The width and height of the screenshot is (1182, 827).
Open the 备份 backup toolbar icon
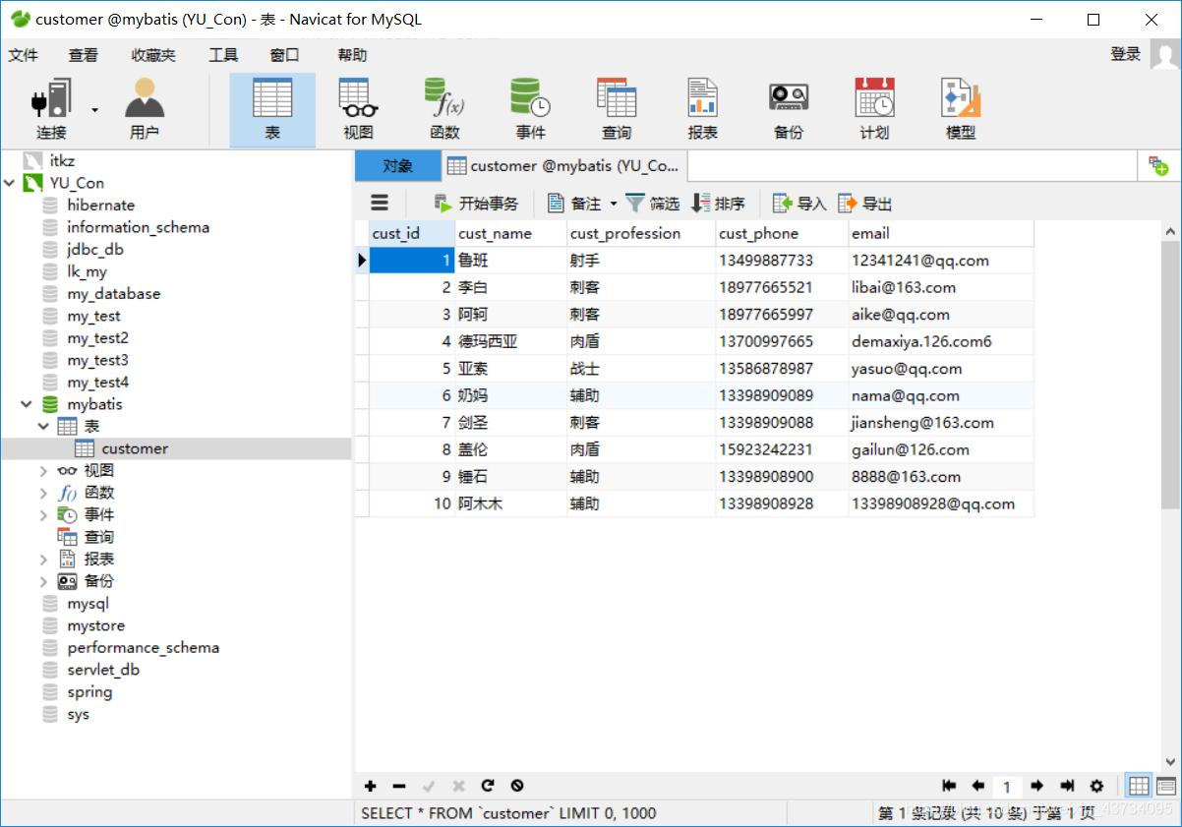coord(788,109)
